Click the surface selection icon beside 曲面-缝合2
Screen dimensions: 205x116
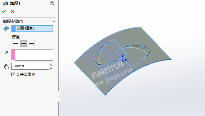6,29
